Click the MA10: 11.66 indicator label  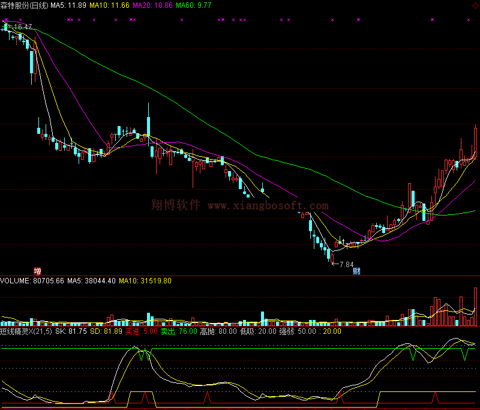(109, 5)
